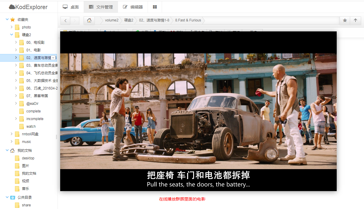This screenshot has height=209, width=364.
Task: Expand the nnboli网盘 folder
Action: [11, 134]
